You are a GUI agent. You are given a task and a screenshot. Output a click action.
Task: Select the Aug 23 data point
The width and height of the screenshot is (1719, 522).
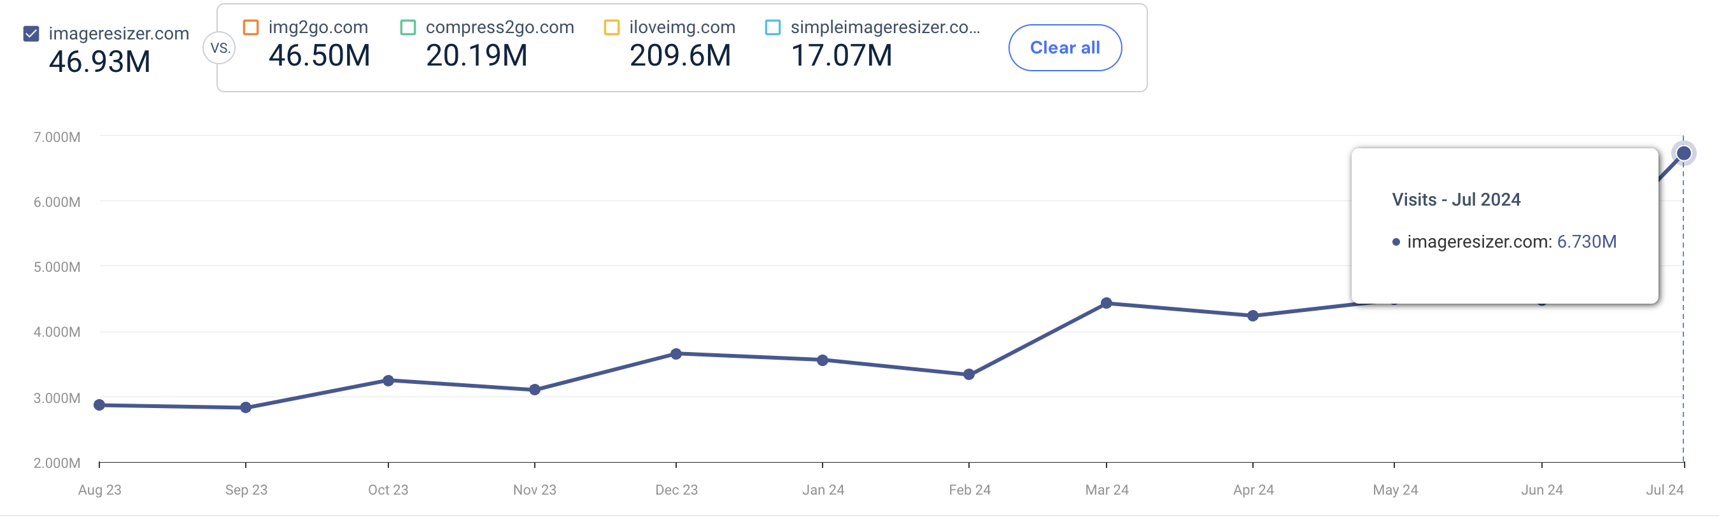[99, 405]
